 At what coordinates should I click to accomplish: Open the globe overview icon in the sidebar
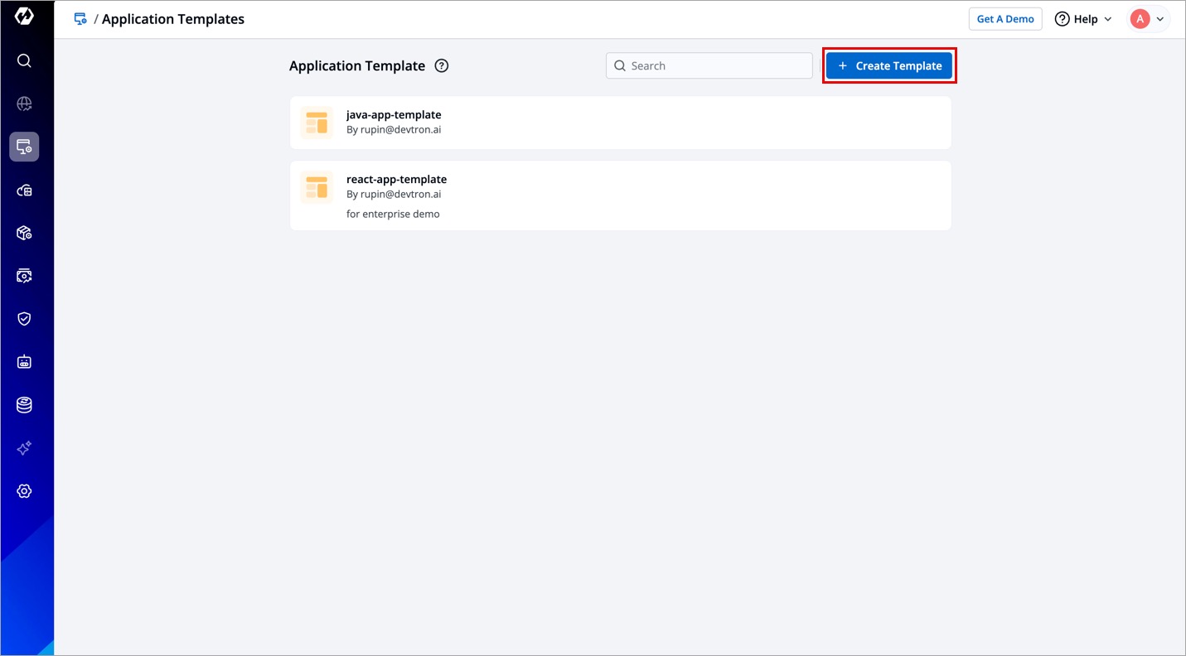coord(24,104)
